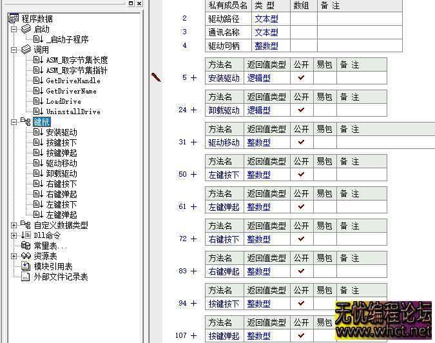Collapse the 调用 tree node
Screen dimensions: 435x343
(x=14, y=50)
